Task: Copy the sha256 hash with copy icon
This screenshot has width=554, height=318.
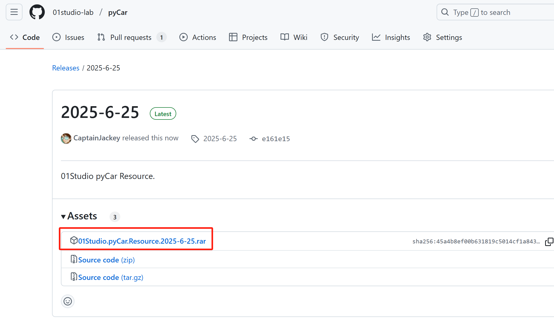Action: click(x=549, y=242)
